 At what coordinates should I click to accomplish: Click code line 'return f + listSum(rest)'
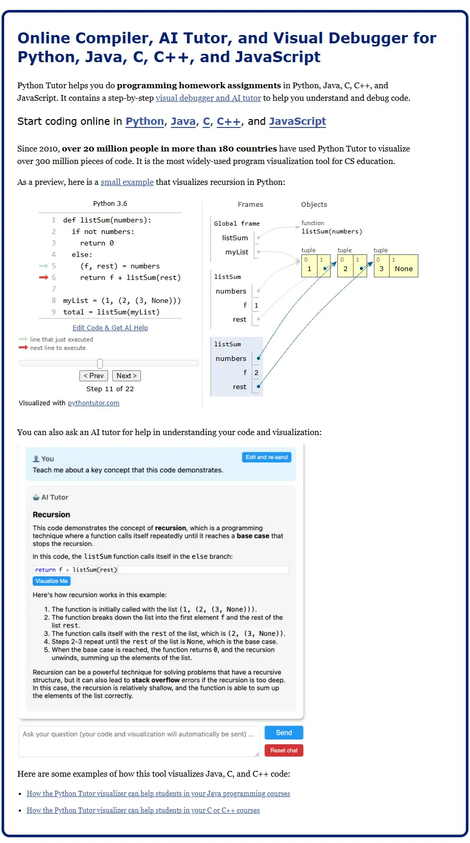coord(131,278)
